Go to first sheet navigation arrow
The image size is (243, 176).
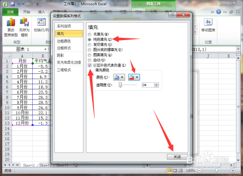click(x=5, y=165)
